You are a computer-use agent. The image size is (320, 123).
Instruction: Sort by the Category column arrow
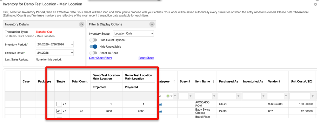pyautogui.click(x=174, y=81)
